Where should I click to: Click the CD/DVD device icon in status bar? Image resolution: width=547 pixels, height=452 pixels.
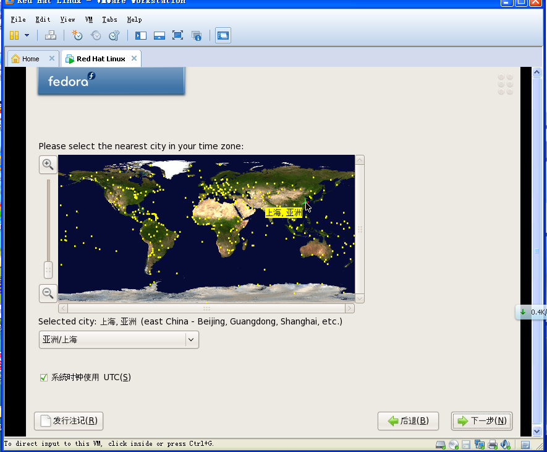[453, 444]
